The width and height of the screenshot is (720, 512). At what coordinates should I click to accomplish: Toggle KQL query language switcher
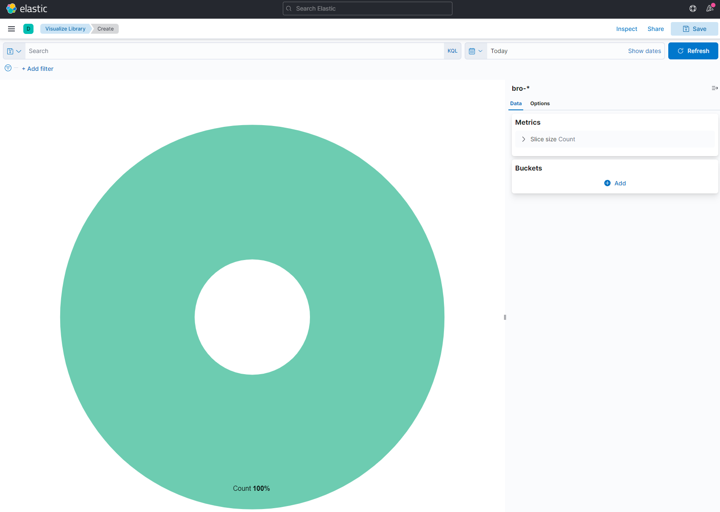point(452,51)
